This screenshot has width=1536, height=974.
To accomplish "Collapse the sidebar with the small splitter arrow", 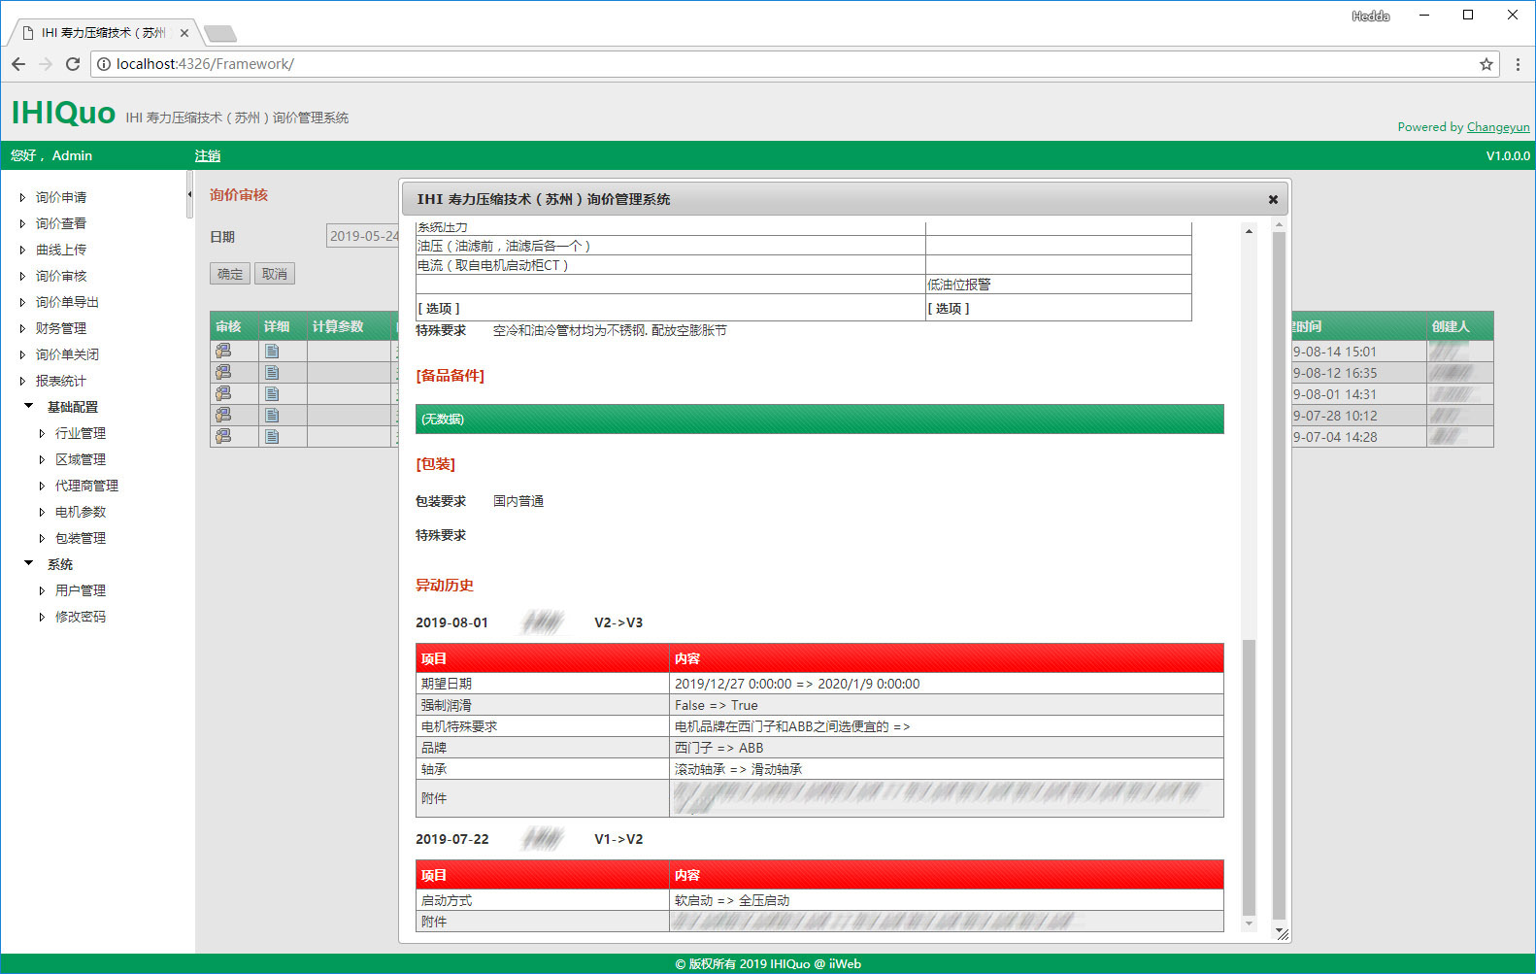I will coord(189,194).
